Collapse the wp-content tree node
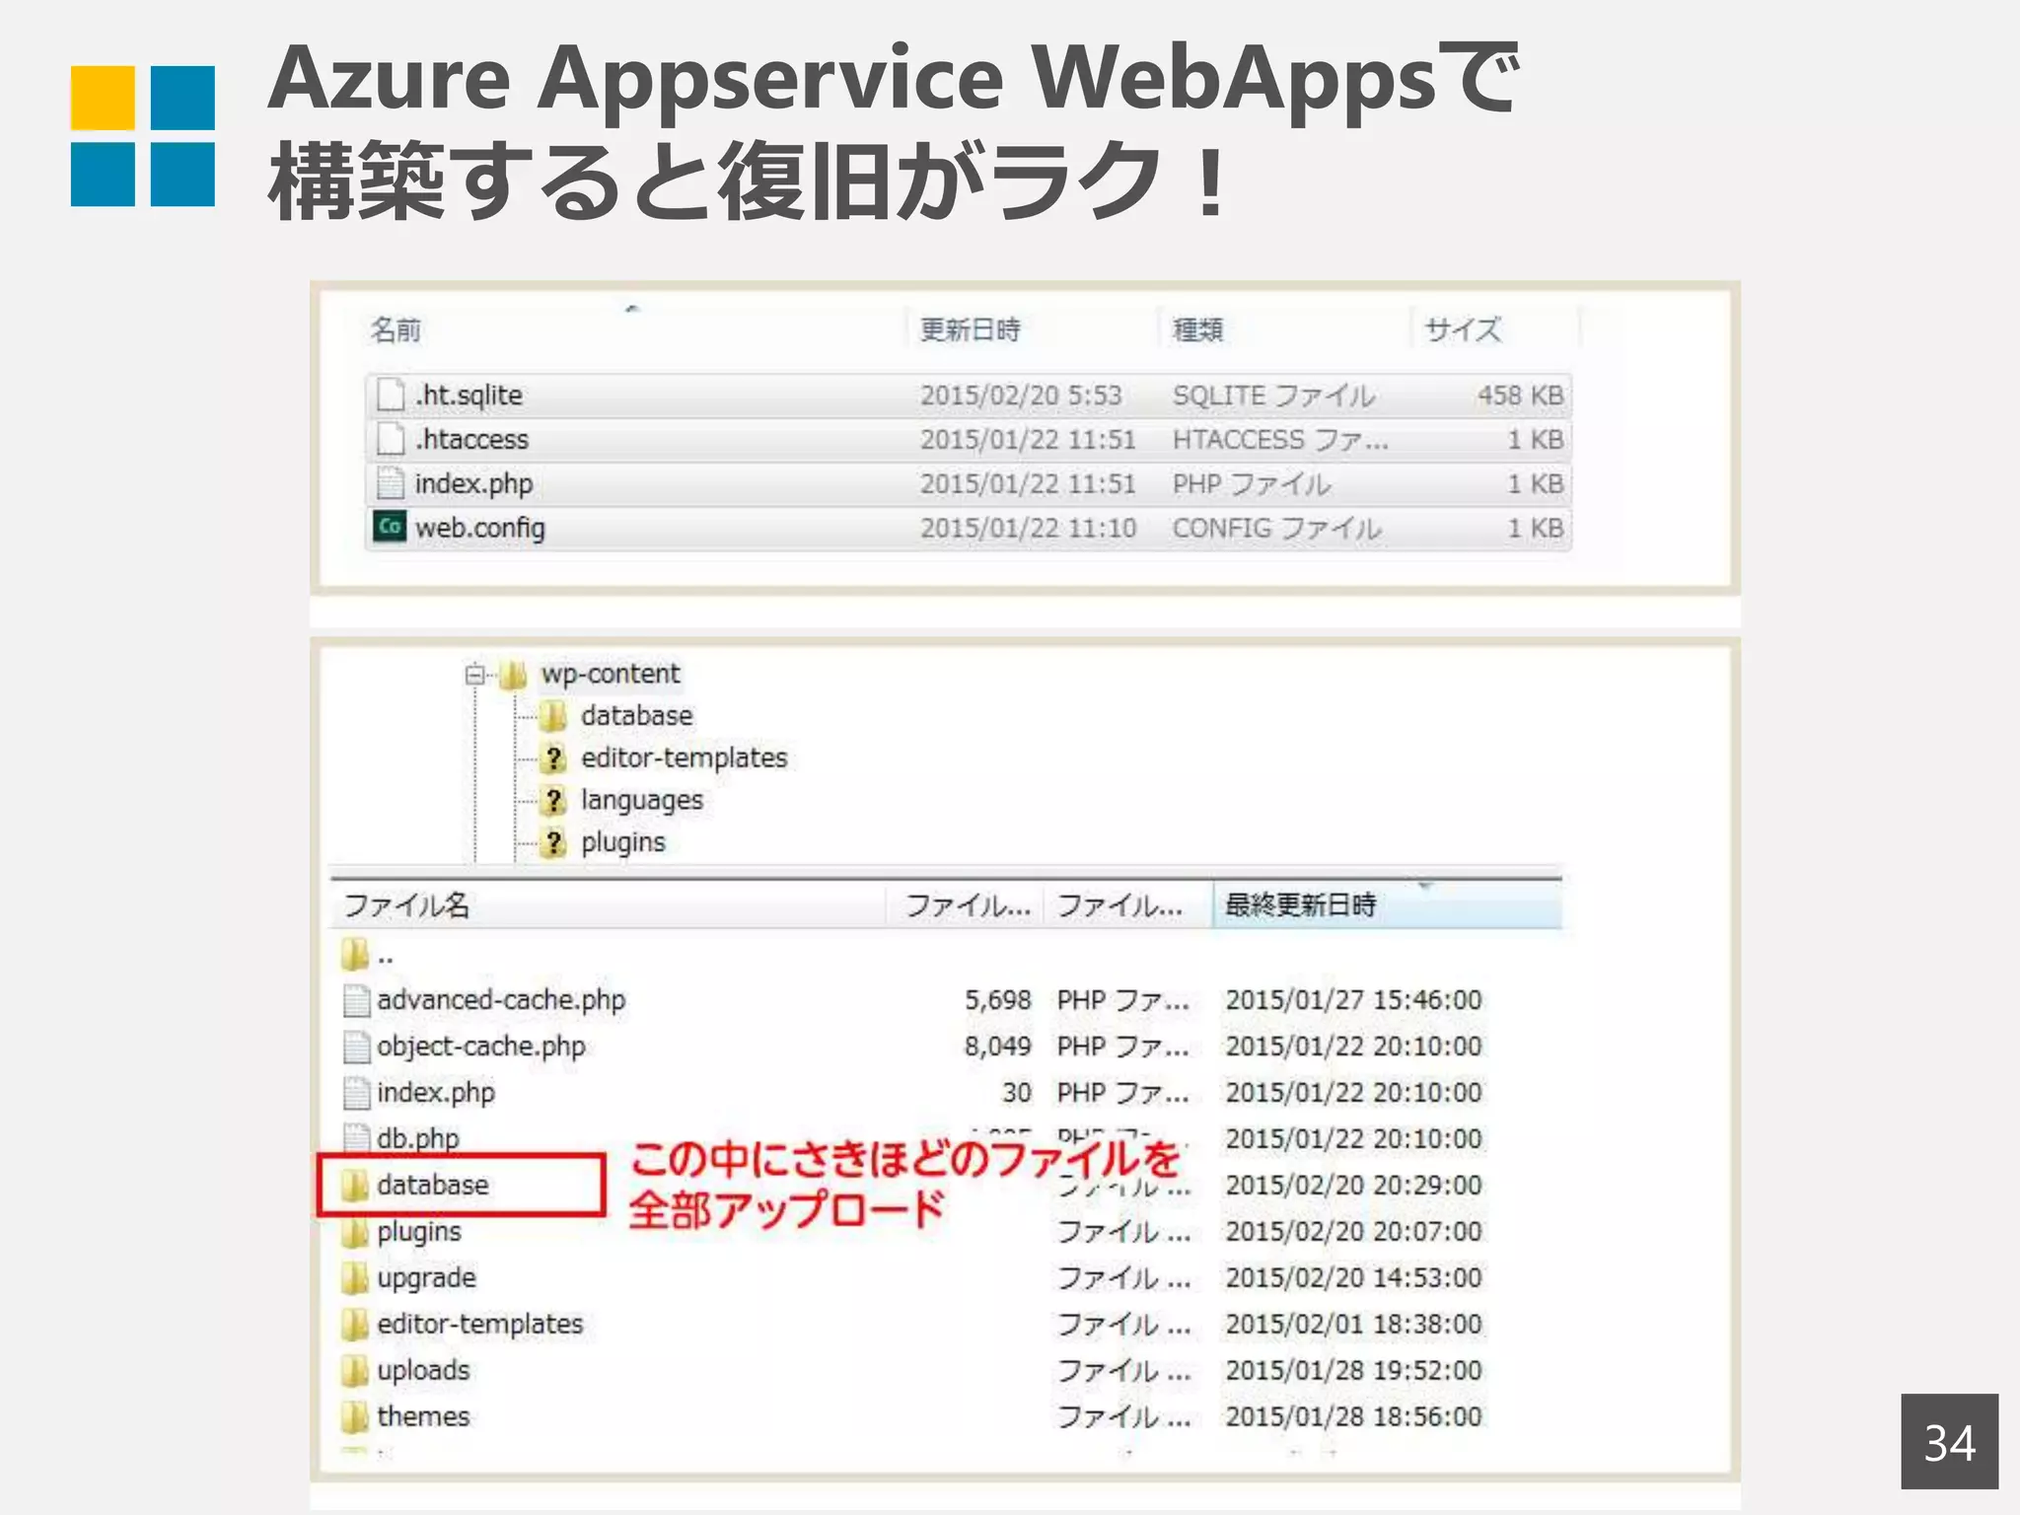The height and width of the screenshot is (1515, 2020). click(475, 675)
